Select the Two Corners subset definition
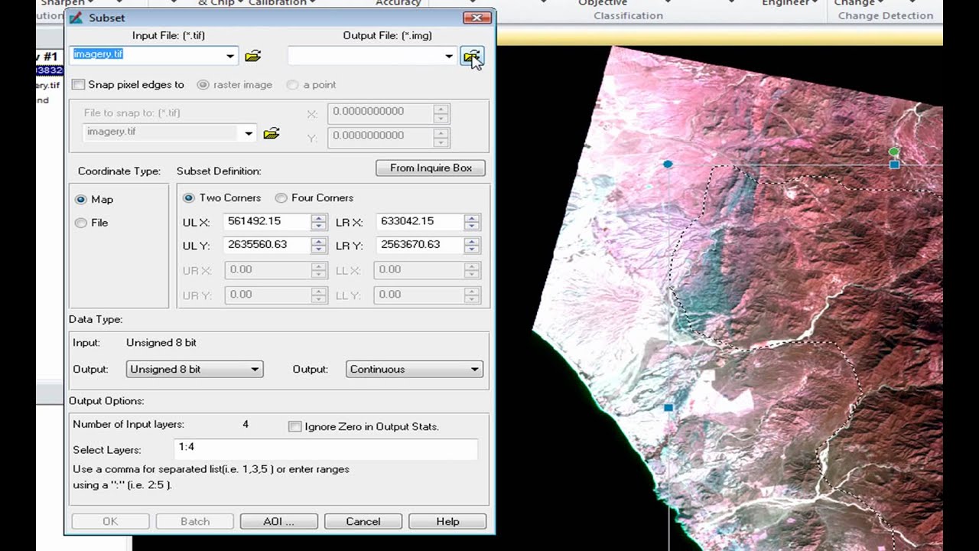 189,198
